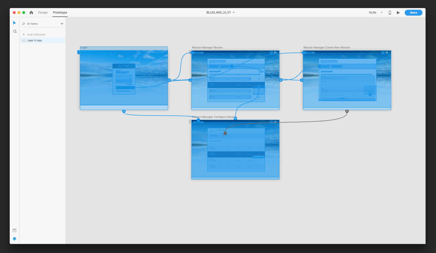Click the Share button
Image resolution: width=436 pixels, height=253 pixels.
click(413, 13)
